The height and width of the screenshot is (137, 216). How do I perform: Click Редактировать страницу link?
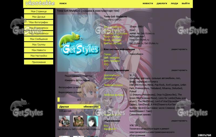point(78,76)
